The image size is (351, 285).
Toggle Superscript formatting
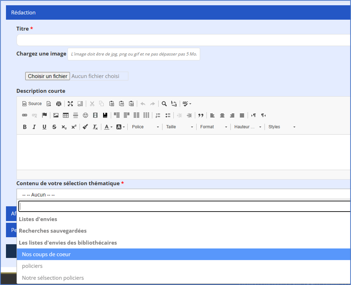tap(74, 127)
